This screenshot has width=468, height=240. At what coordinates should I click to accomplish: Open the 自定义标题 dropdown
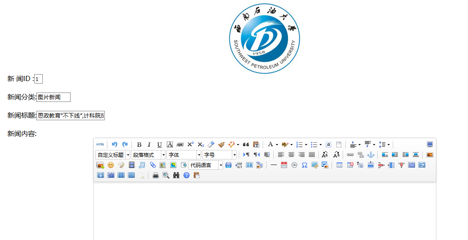(x=113, y=155)
